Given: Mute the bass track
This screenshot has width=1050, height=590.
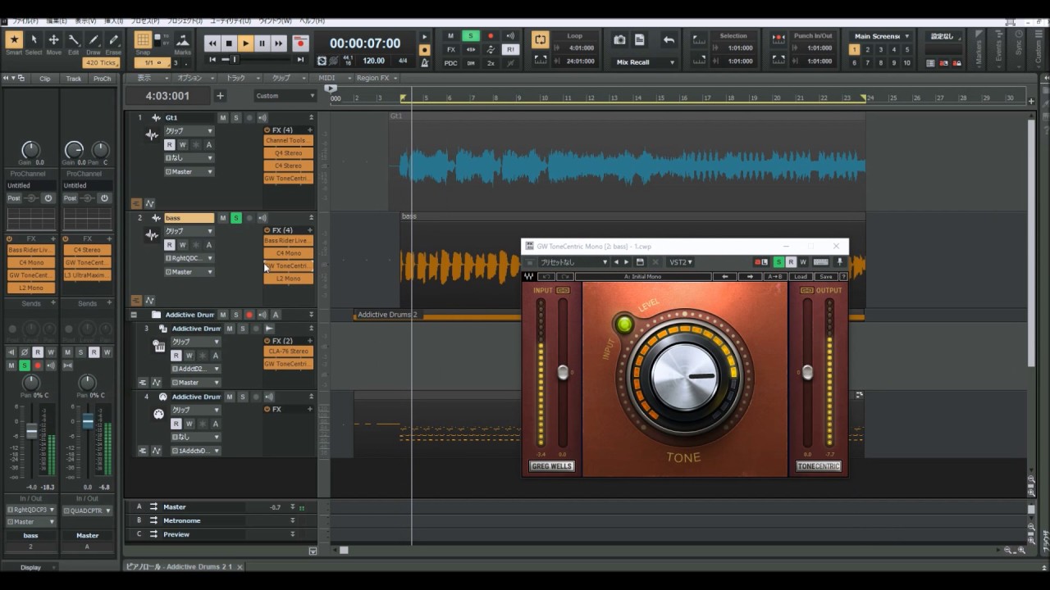Looking at the screenshot, I should [222, 218].
